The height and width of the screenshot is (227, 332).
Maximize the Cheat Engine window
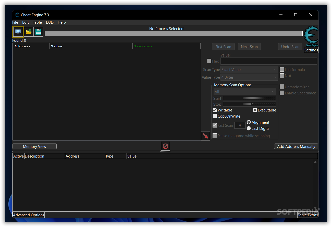[x=296, y=15]
